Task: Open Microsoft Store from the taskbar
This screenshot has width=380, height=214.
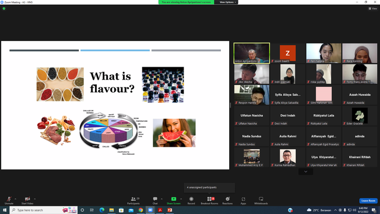Action: click(121, 210)
